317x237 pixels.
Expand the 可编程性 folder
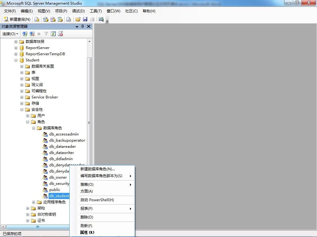tap(22, 91)
